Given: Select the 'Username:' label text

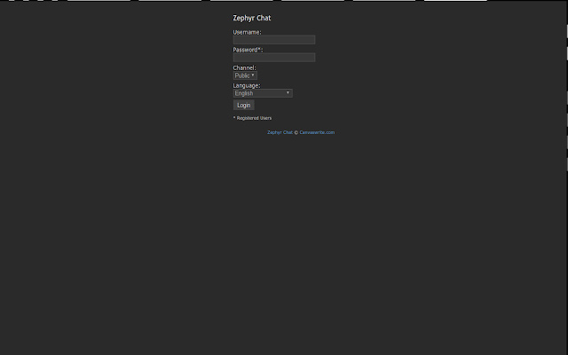Looking at the screenshot, I should [x=247, y=32].
